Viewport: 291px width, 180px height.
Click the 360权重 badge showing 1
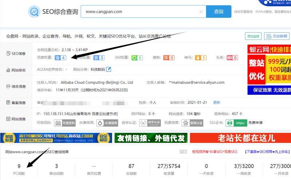[137, 58]
